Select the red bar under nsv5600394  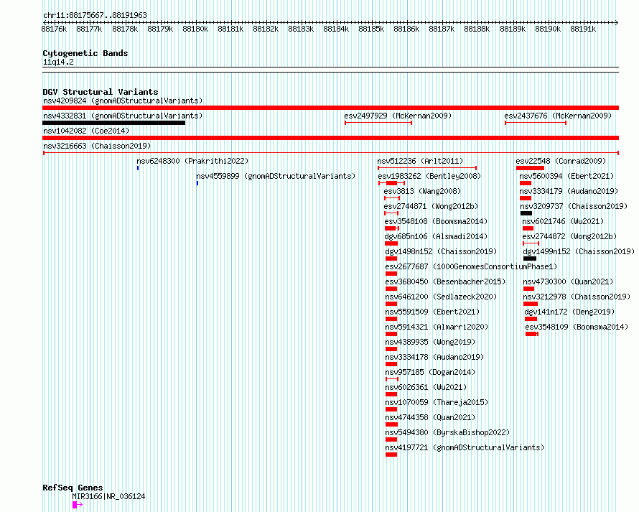point(526,183)
